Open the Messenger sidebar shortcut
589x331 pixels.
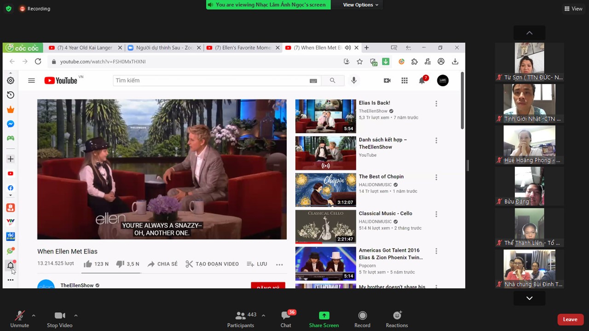(11, 124)
